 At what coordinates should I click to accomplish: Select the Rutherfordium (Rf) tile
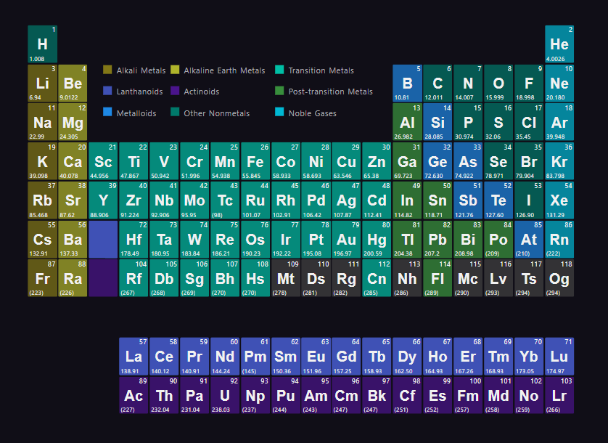tap(133, 278)
